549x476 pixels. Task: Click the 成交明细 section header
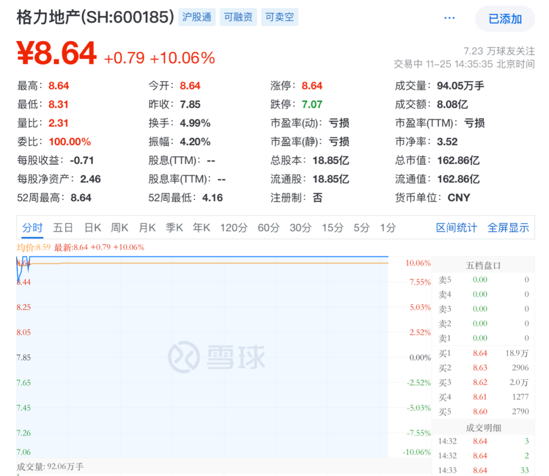[x=483, y=428]
